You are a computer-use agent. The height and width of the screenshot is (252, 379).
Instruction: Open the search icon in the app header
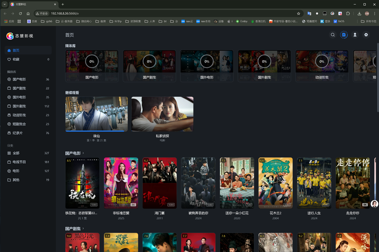333,35
